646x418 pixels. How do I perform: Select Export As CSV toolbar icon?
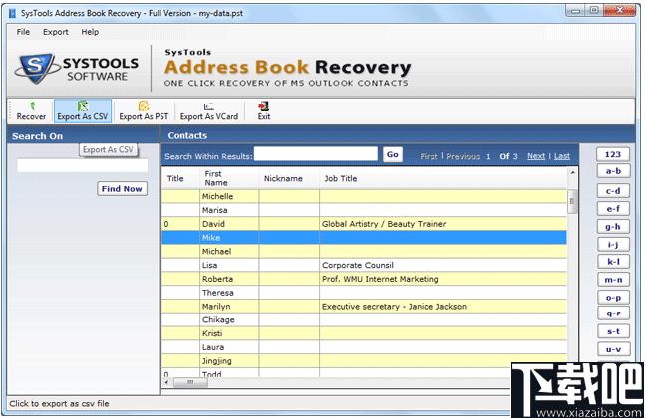83,110
